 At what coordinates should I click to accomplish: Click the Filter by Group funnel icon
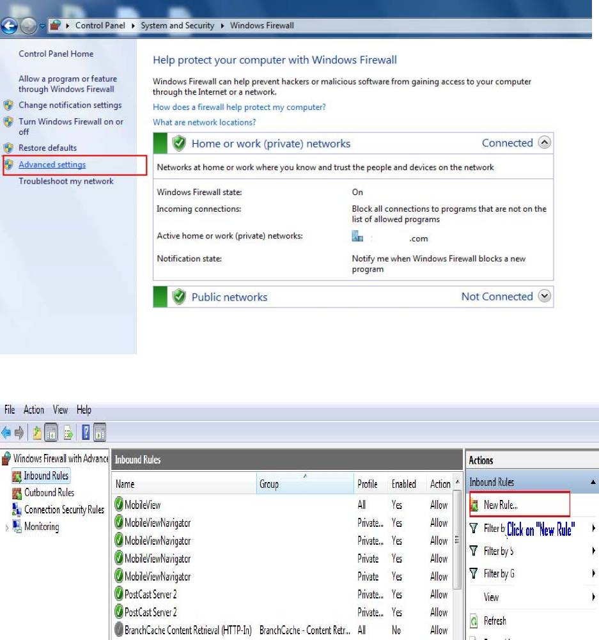[474, 574]
